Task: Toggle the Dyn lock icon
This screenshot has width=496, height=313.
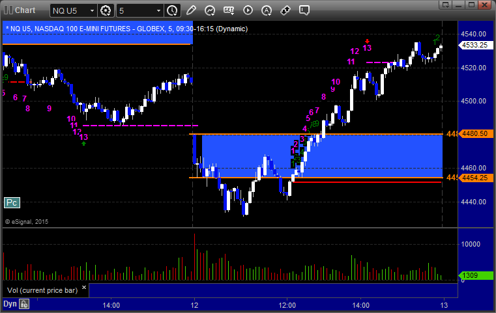Action: click(24, 304)
